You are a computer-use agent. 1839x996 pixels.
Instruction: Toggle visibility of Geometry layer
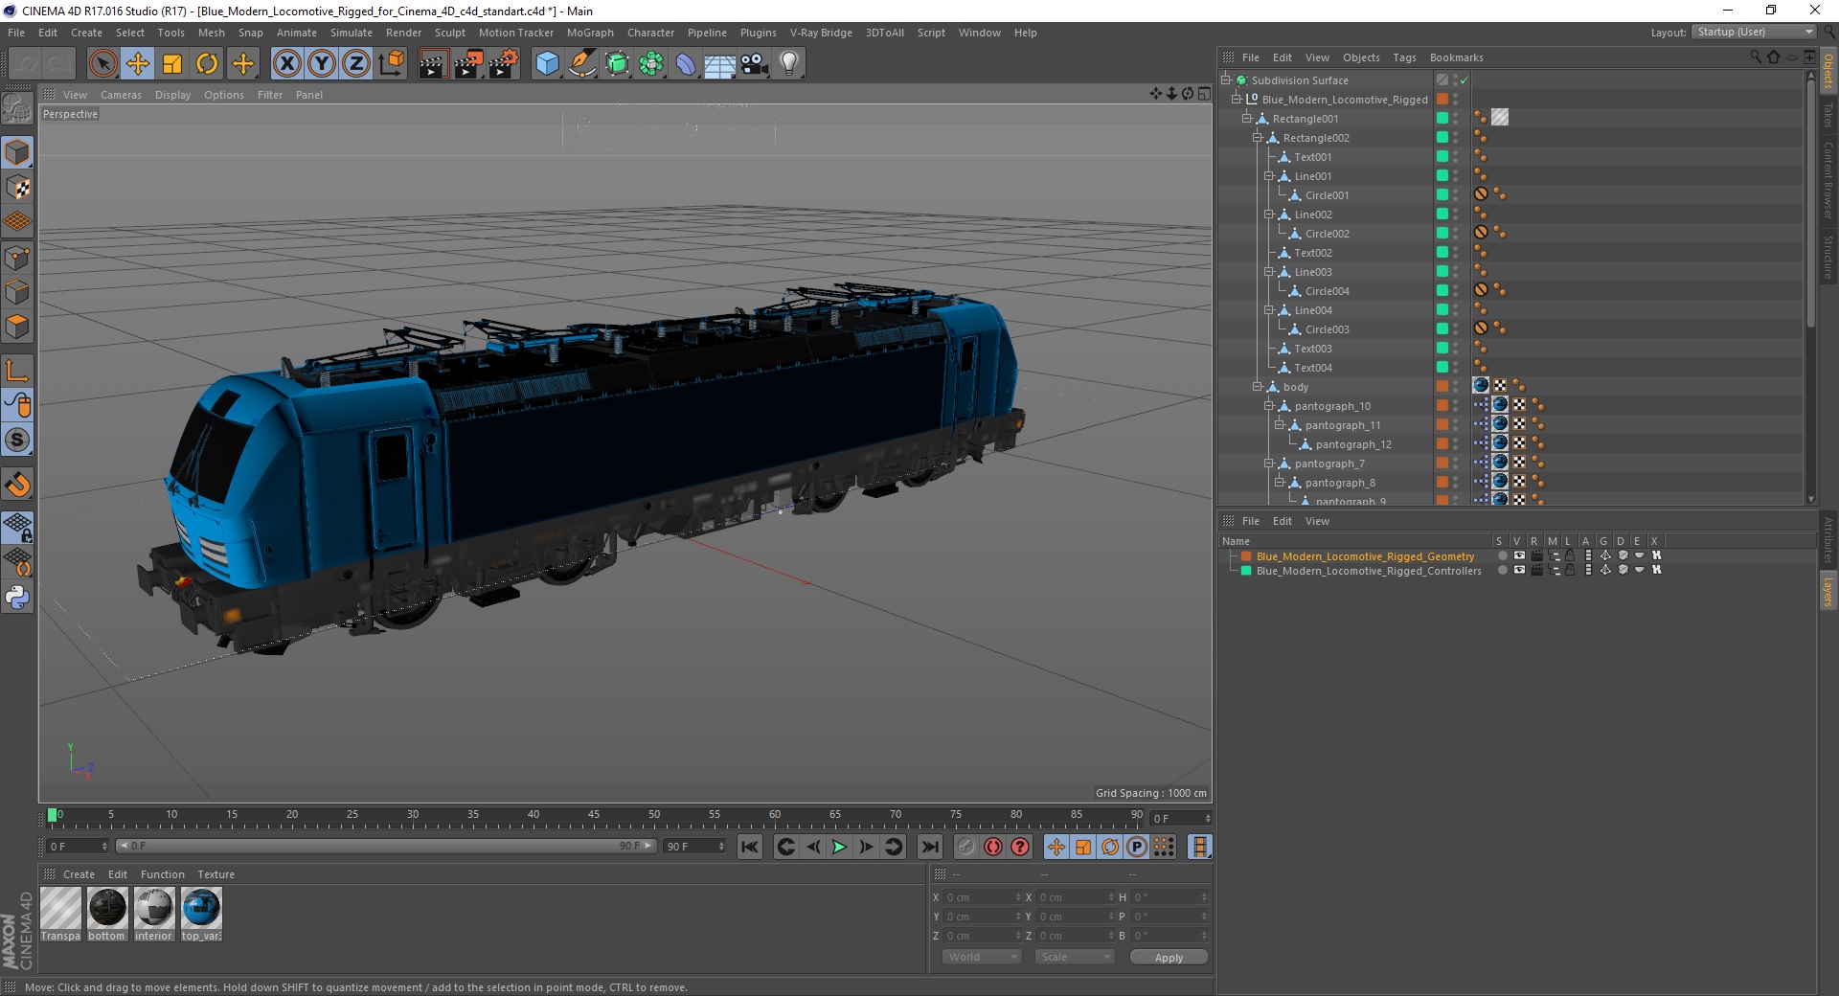1519,555
